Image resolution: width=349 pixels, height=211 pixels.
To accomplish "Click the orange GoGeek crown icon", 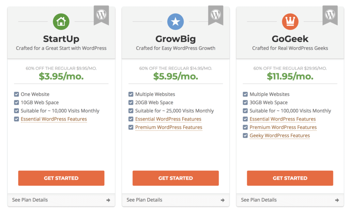I will (x=290, y=22).
